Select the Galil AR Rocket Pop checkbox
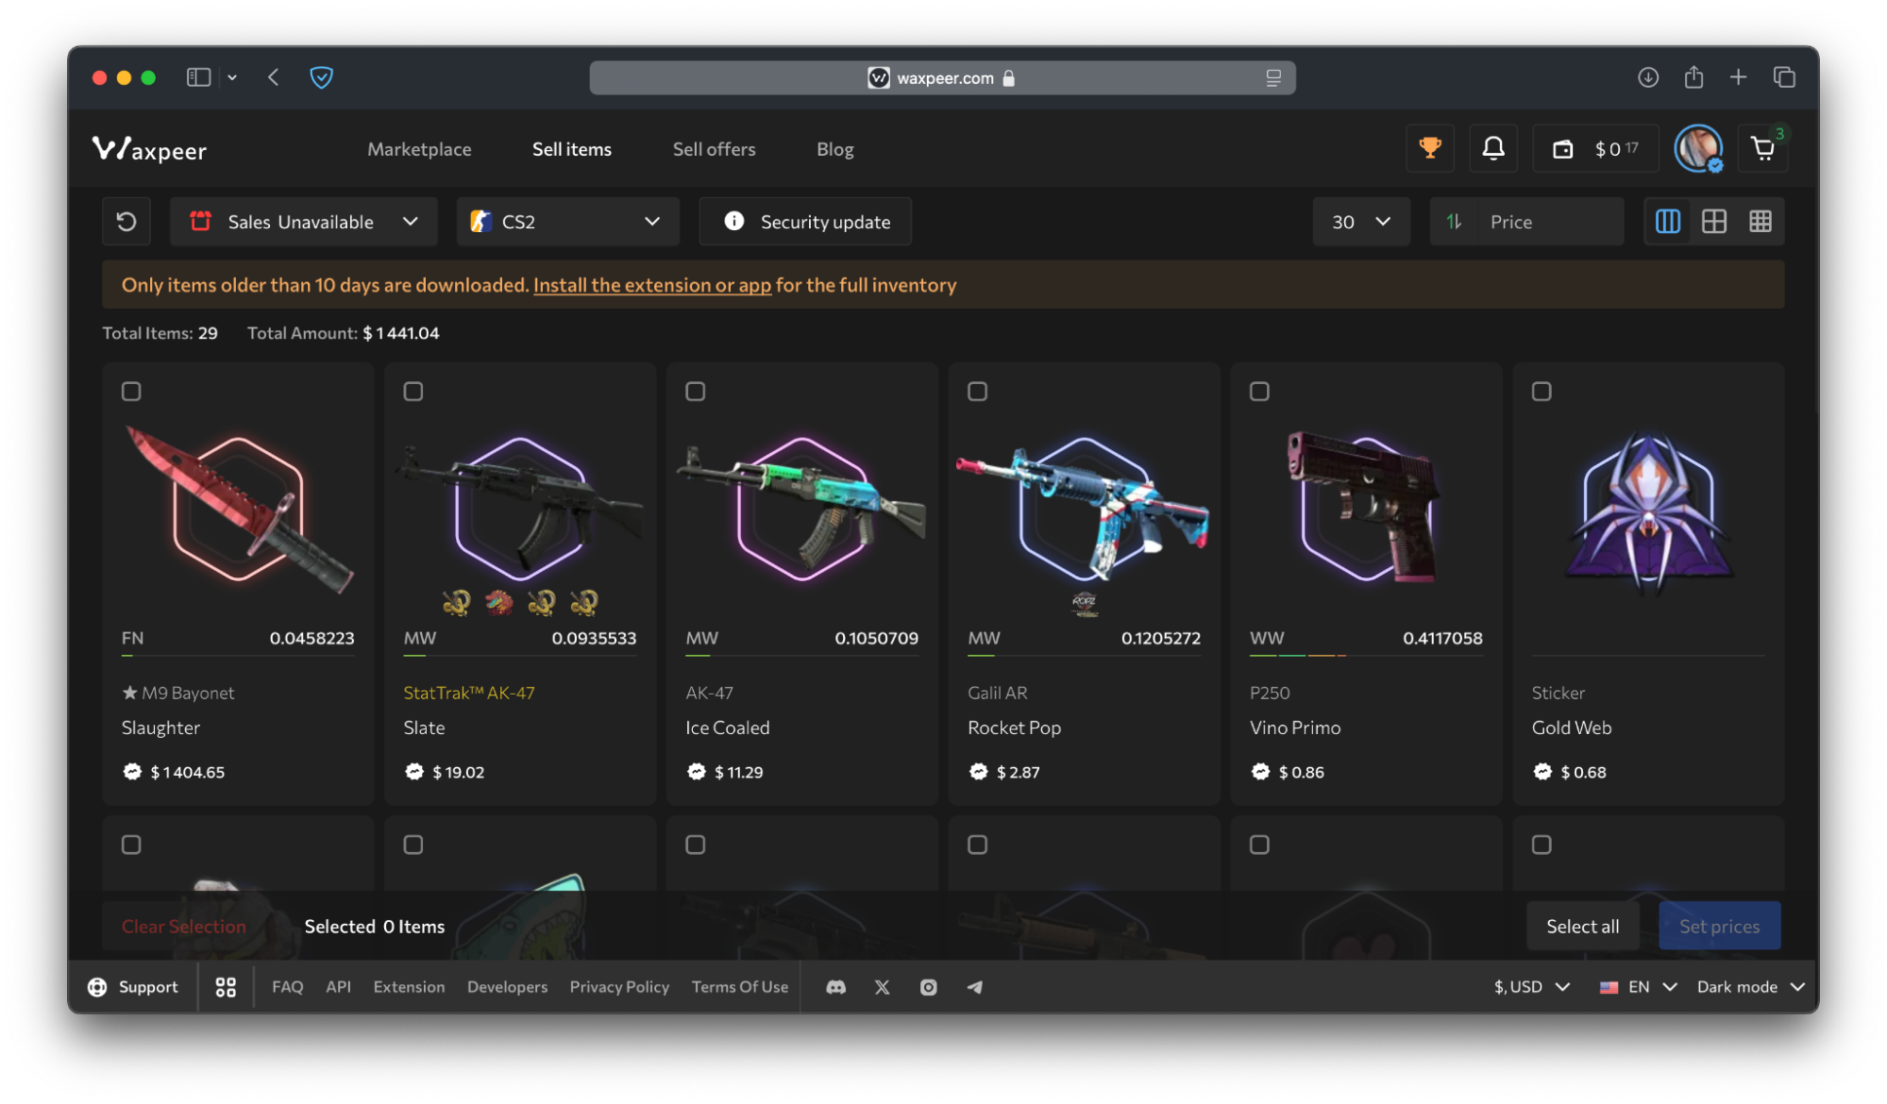Image resolution: width=1887 pixels, height=1104 pixels. point(978,392)
